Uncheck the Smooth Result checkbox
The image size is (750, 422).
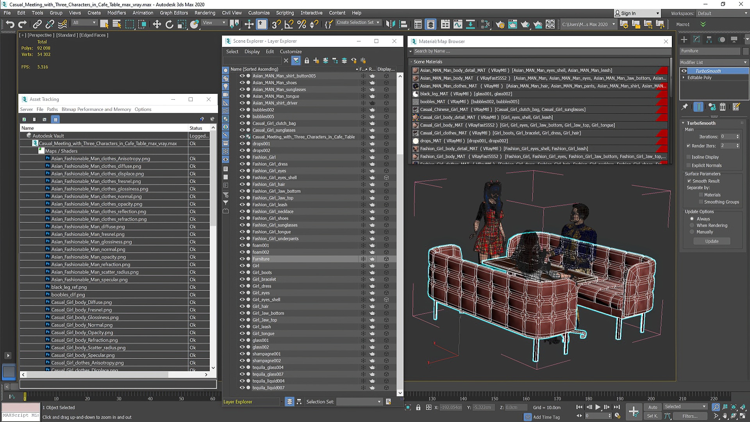tap(689, 181)
